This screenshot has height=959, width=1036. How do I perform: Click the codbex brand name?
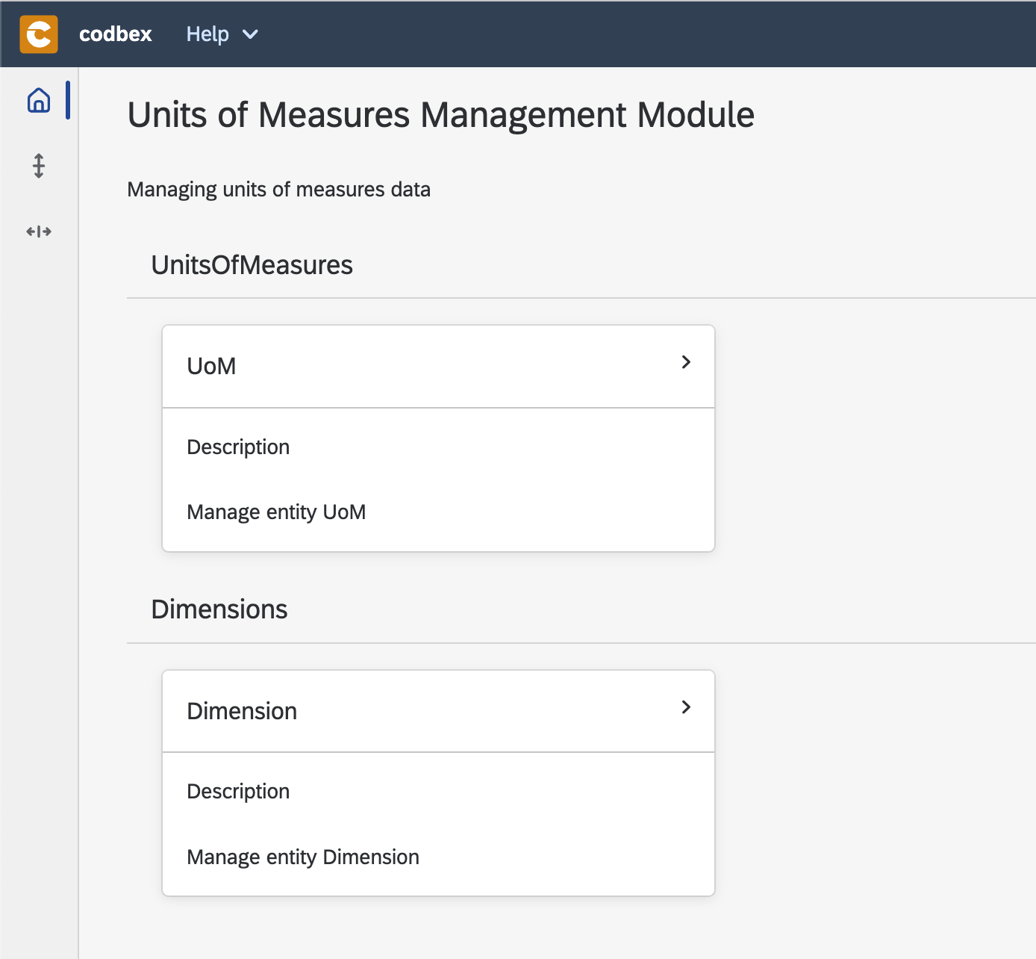[x=116, y=34]
